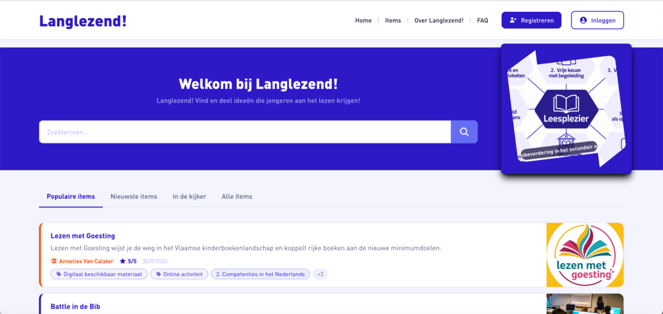Viewport: 663px width, 314px height.
Task: Open Items in the navigation bar
Action: tap(392, 20)
